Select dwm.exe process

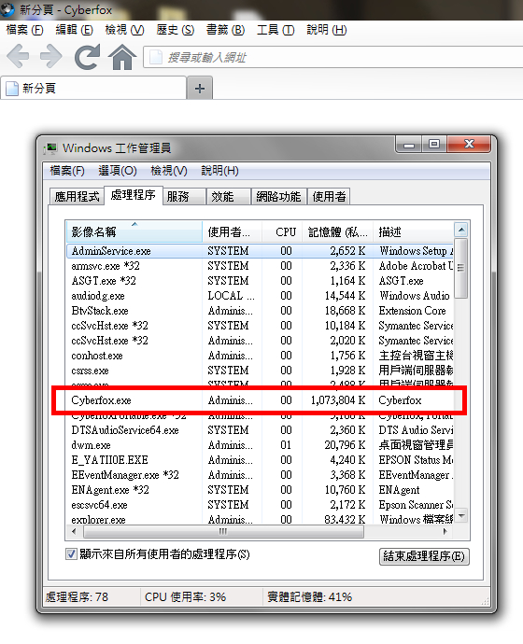pyautogui.click(x=260, y=445)
